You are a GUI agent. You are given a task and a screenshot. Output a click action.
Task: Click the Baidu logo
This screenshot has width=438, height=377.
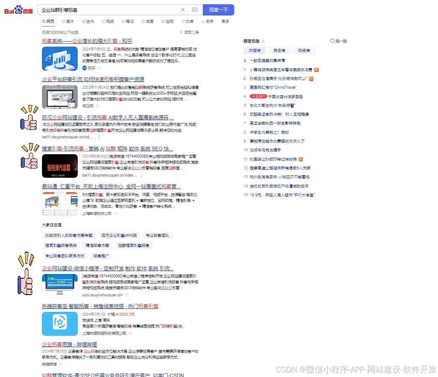(18, 10)
